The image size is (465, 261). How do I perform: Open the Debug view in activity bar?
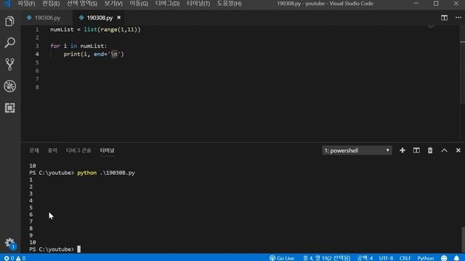point(9,86)
